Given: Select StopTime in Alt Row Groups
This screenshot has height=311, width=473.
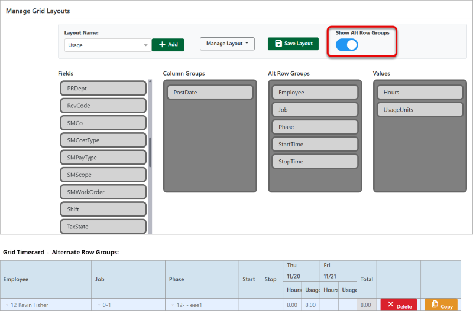Looking at the screenshot, I should click(x=315, y=161).
